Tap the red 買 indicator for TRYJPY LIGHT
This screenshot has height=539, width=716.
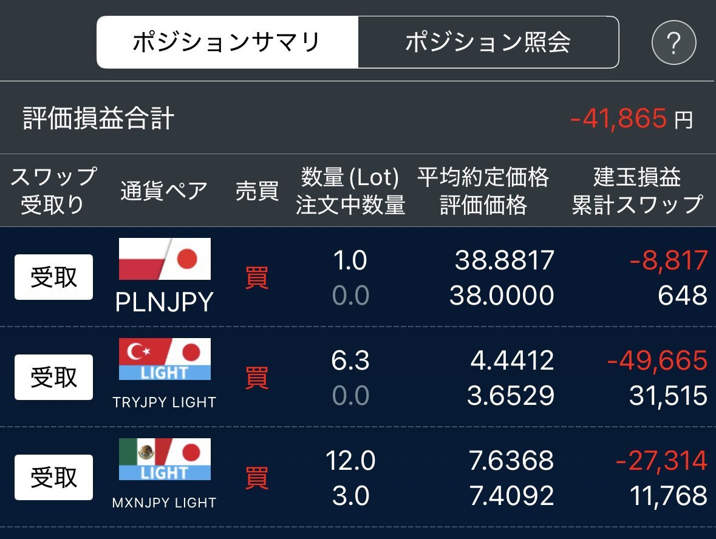click(257, 378)
